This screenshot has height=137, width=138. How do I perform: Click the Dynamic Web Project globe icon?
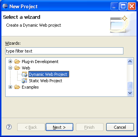(24, 74)
